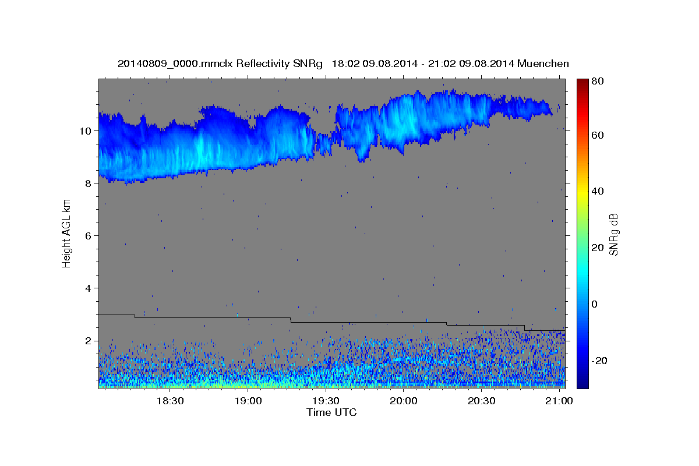Click the 'SNRg dB' colorbar label

point(613,234)
